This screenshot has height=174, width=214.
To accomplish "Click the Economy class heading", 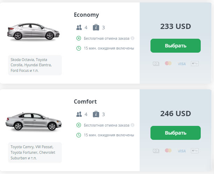I will click(x=86, y=15).
